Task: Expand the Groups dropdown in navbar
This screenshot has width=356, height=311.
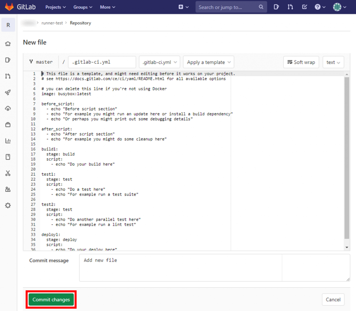Action: point(83,7)
